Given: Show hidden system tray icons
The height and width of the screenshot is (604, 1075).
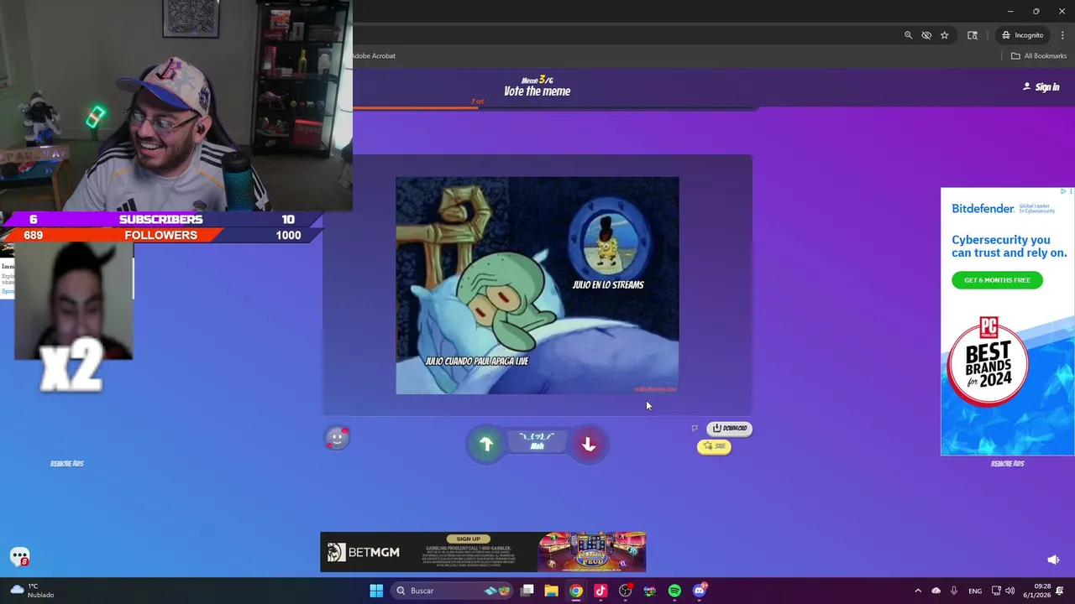Looking at the screenshot, I should [x=918, y=591].
